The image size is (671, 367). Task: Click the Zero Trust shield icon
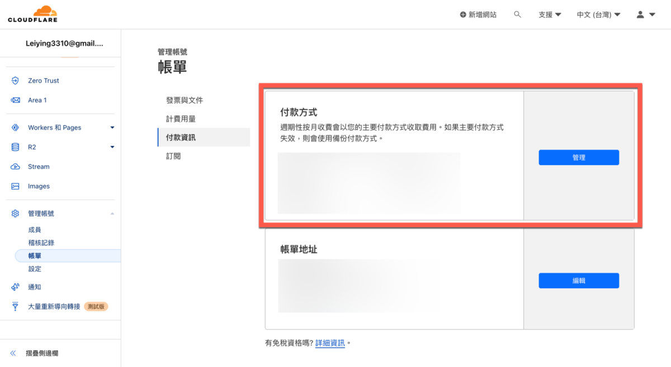(15, 81)
